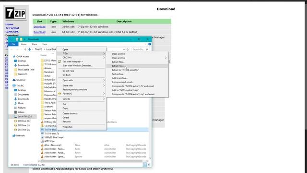This screenshot has height=173, width=307.
Task: Click the refresh icon beside address bar
Action: coord(128,49)
